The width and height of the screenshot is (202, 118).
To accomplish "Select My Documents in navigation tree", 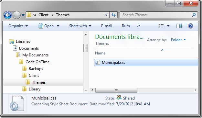I will (x=35, y=55).
